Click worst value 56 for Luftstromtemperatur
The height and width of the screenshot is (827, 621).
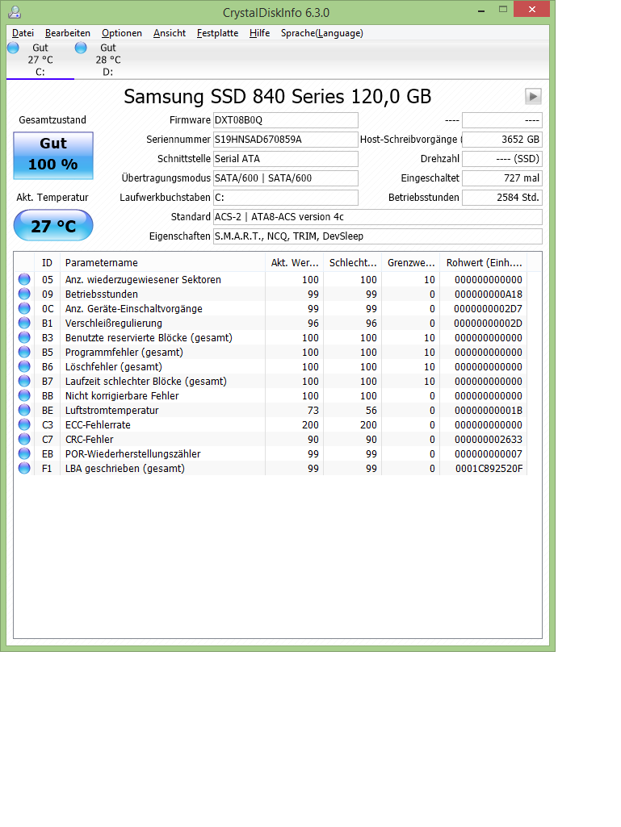[371, 411]
